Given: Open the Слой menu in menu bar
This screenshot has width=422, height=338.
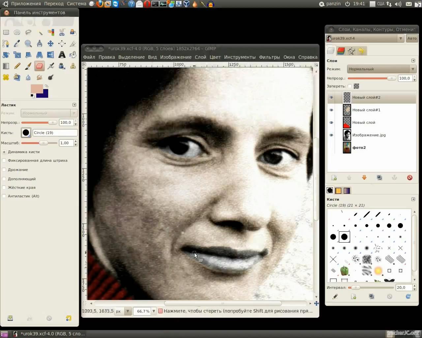Looking at the screenshot, I should tap(200, 57).
